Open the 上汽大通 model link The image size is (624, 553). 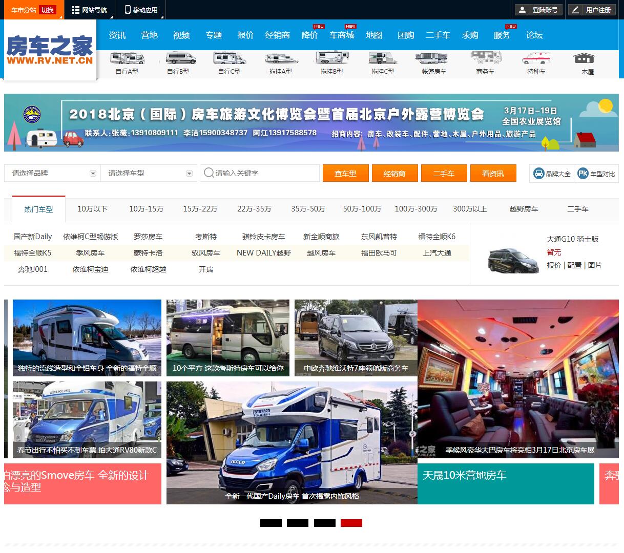point(437,253)
